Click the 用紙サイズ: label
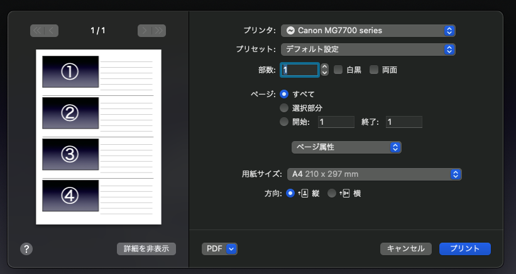The image size is (516, 274). 262,174
